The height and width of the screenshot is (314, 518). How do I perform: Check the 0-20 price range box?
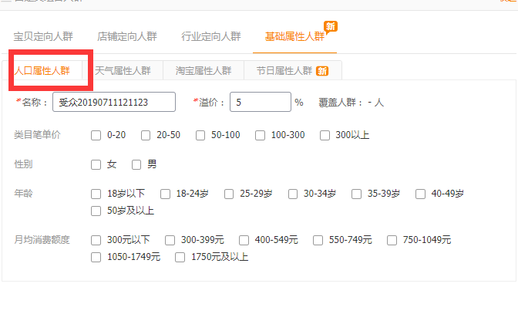96,135
